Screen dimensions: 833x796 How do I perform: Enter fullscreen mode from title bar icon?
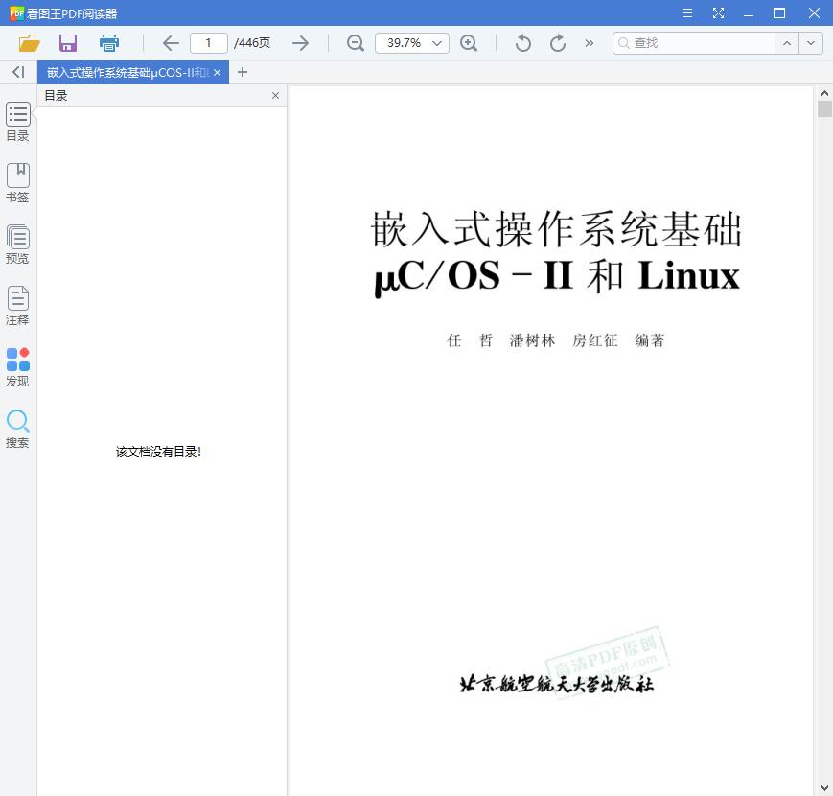tap(718, 13)
